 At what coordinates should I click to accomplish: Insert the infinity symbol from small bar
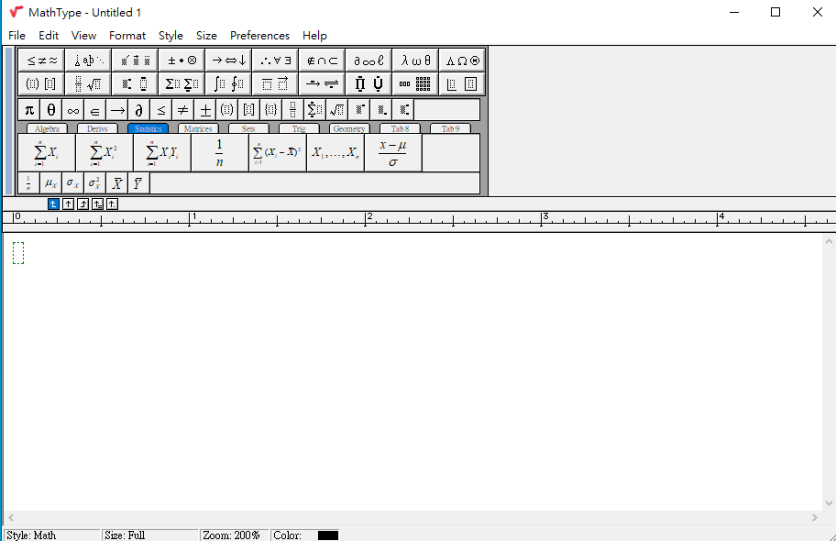(x=73, y=110)
